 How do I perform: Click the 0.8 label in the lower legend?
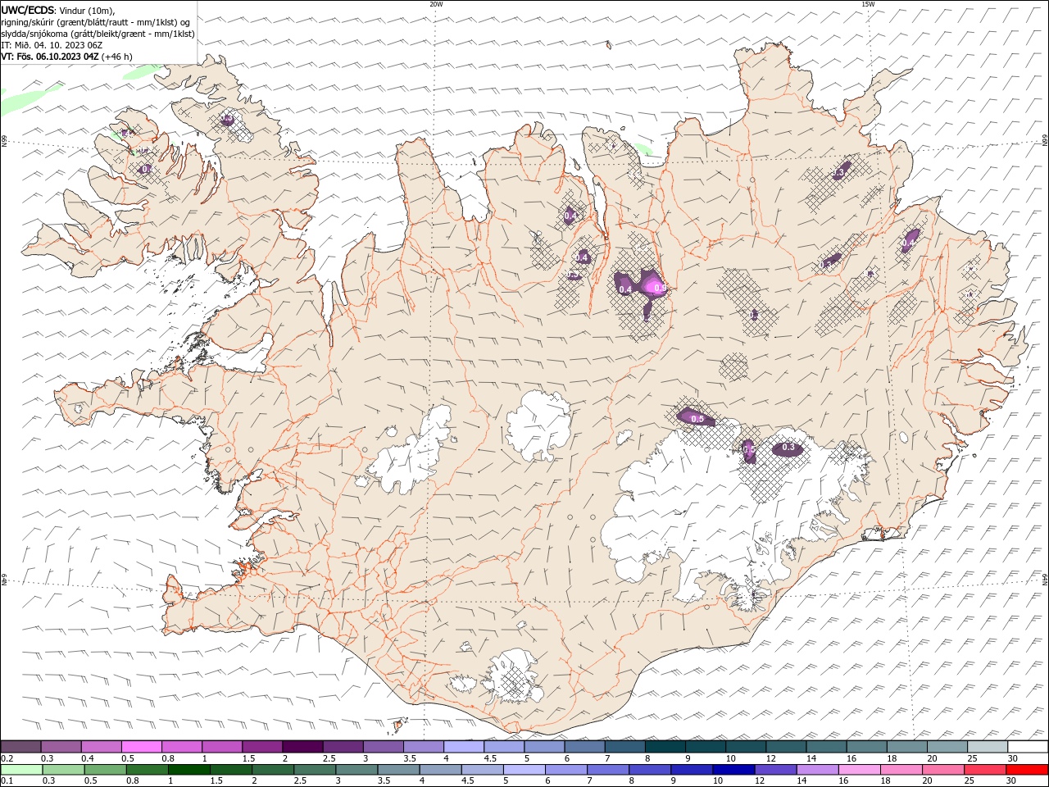point(132,780)
